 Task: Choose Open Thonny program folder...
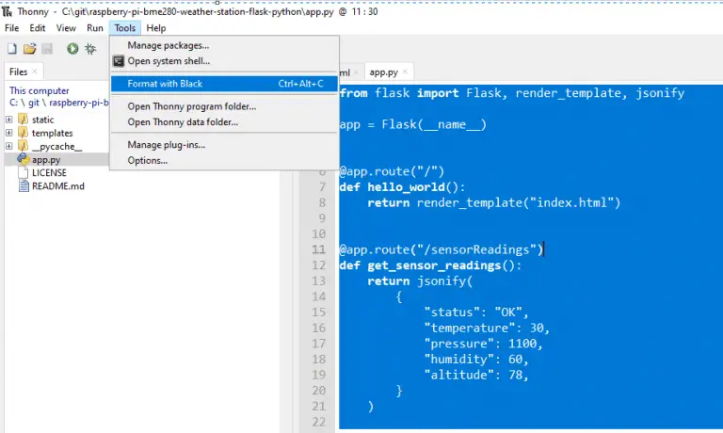coord(225,106)
